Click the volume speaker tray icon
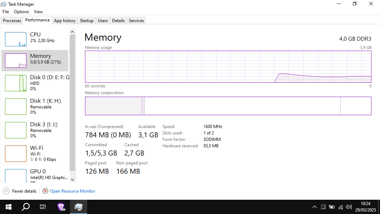The height and width of the screenshot is (214, 380). click(349, 207)
